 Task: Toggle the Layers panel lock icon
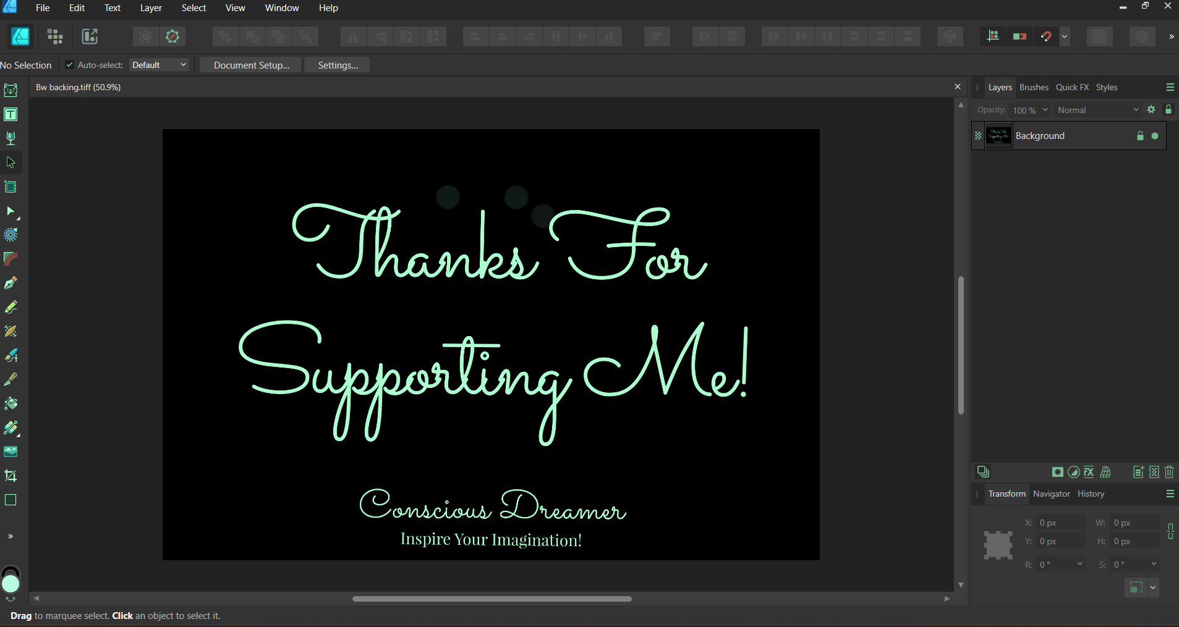coord(1168,109)
